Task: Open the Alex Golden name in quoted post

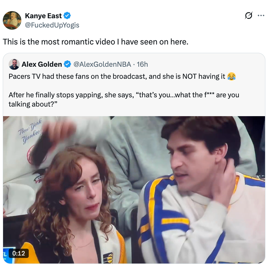Action: (42, 64)
